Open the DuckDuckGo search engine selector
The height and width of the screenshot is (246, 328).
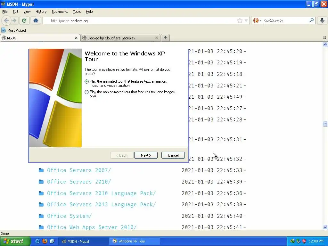257,20
